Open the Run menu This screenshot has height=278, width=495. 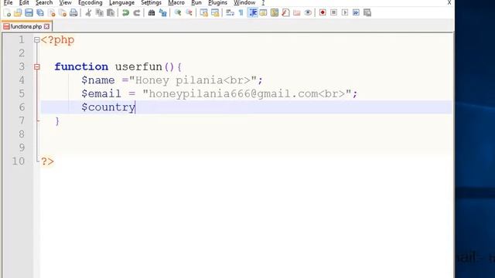coord(196,2)
